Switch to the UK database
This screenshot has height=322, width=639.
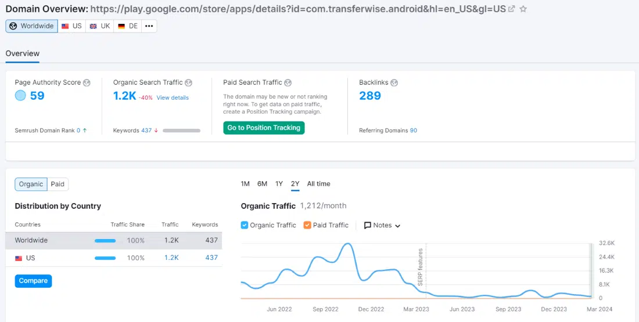pyautogui.click(x=100, y=26)
